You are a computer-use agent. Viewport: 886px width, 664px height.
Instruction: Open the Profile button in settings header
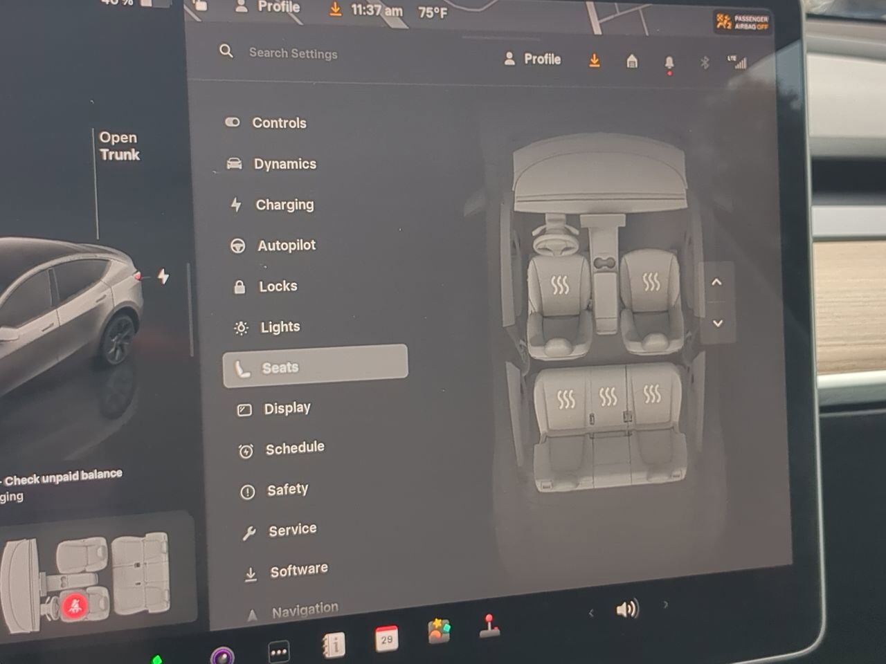[532, 59]
